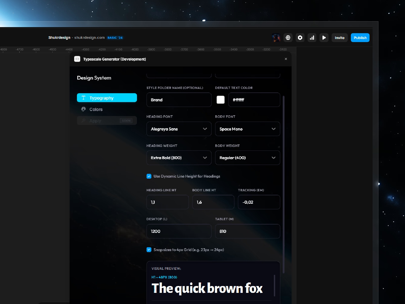Click the Invite button
The image size is (405, 304).
click(339, 37)
